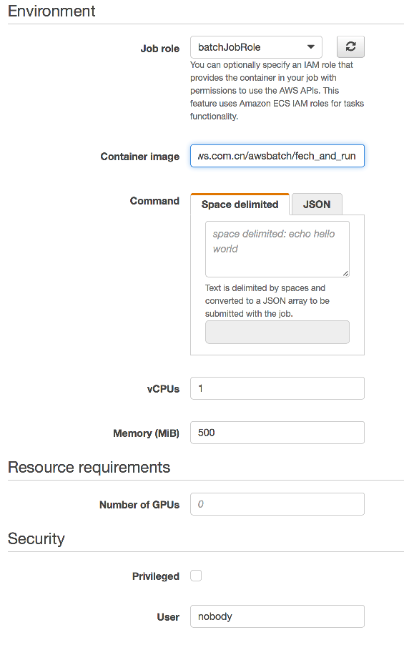
Task: Click the Number of GPUs field
Action: (x=277, y=504)
